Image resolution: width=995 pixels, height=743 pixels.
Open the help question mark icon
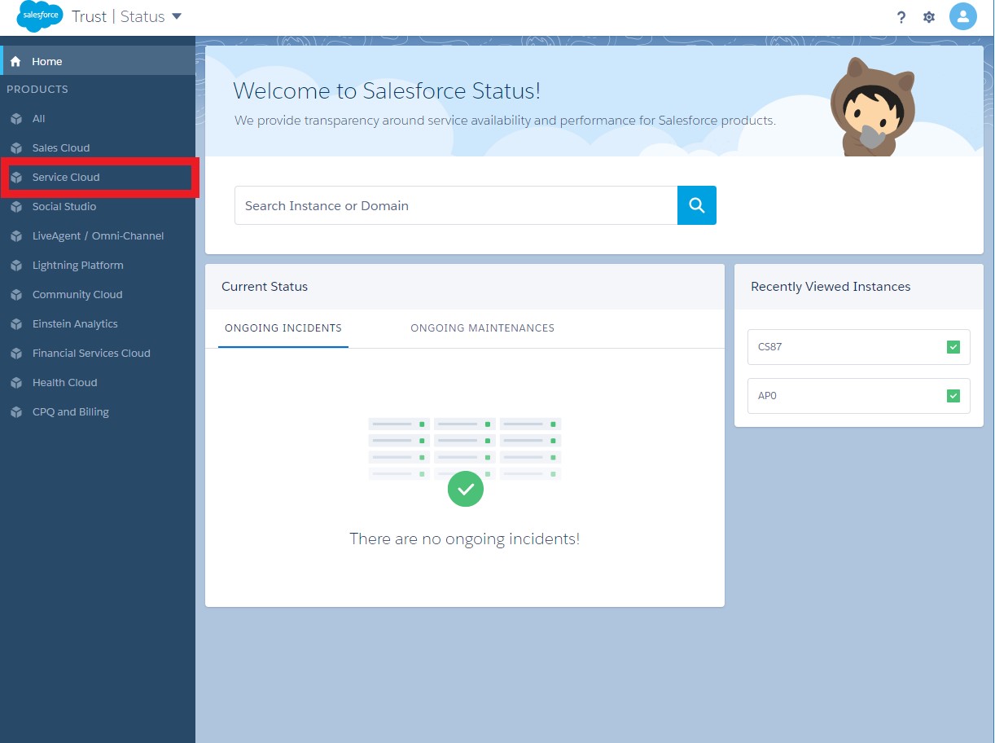point(901,17)
